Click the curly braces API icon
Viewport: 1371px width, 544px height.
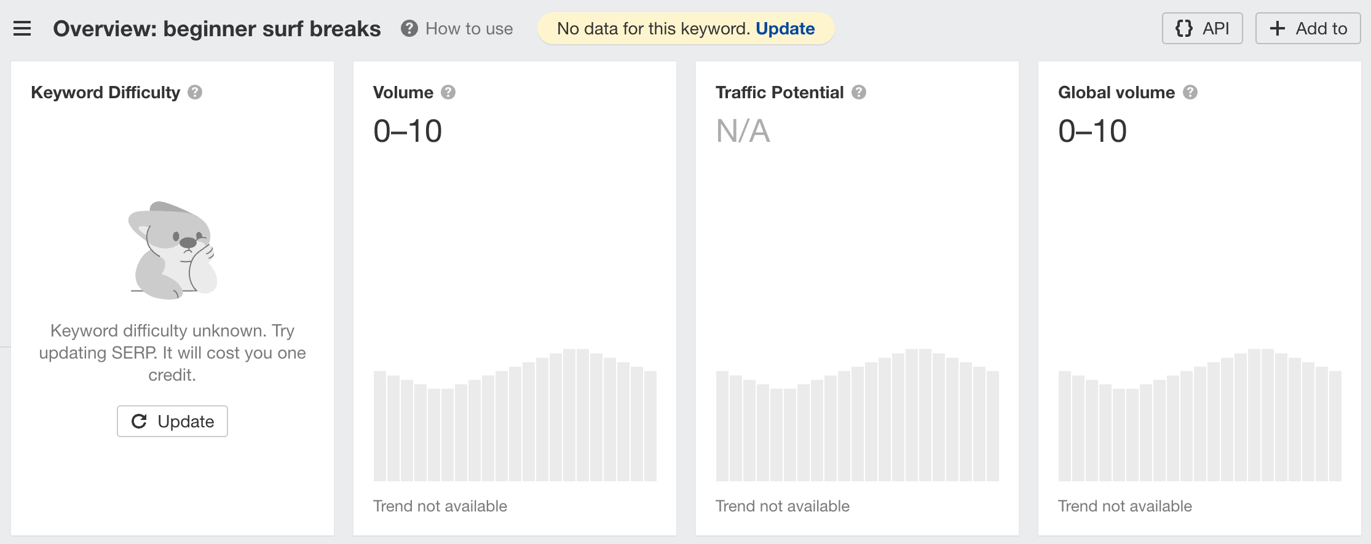point(1184,28)
